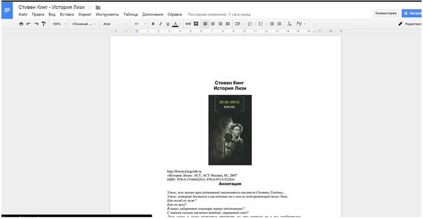Click the increase indent icon
The height and width of the screenshot is (219, 423).
(x=279, y=24)
